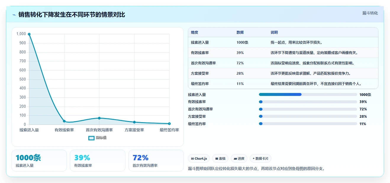Click the 11% value in the table
The width and height of the screenshot is (390, 183).
click(x=240, y=84)
